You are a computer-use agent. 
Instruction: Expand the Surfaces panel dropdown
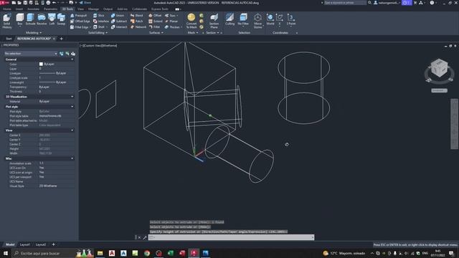(156, 33)
